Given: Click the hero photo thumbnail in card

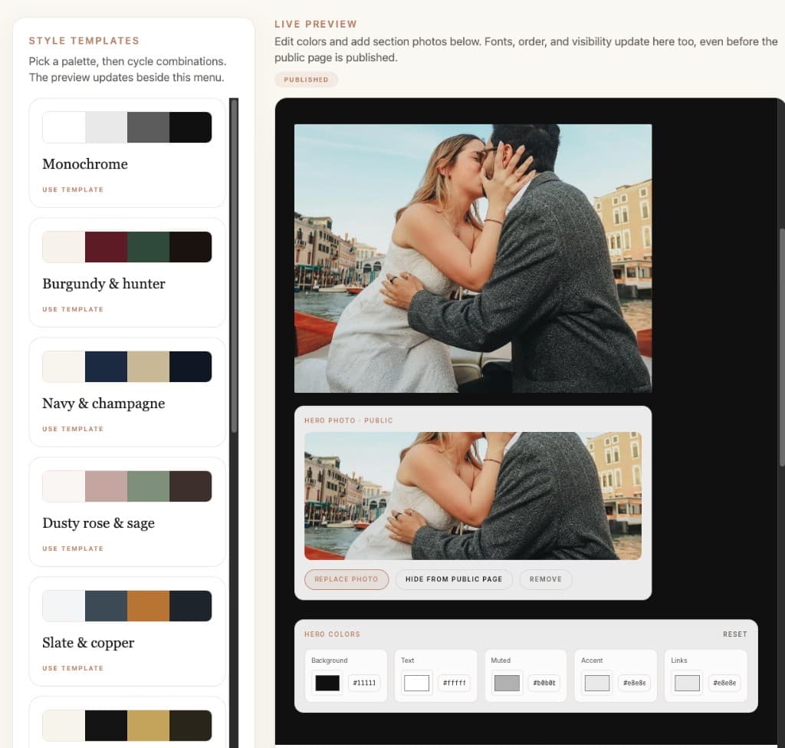Looking at the screenshot, I should (x=473, y=496).
